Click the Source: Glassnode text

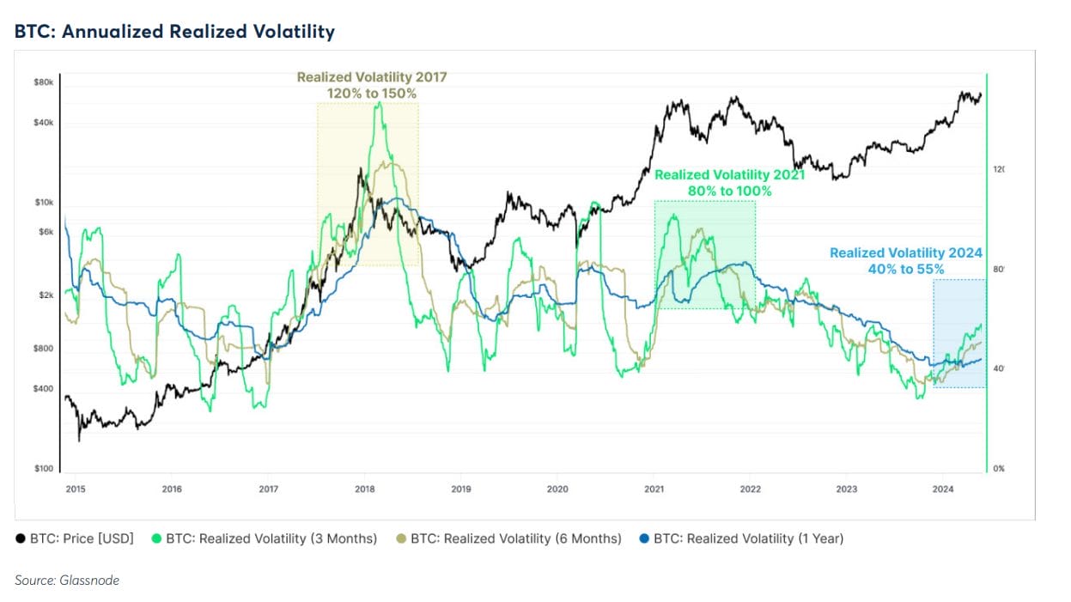pyautogui.click(x=67, y=581)
